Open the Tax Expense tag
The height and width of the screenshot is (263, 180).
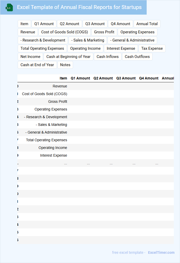(152, 48)
